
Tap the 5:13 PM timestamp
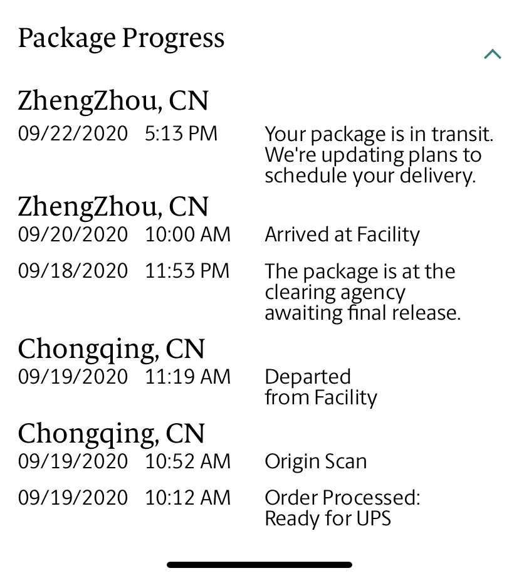coord(181,134)
